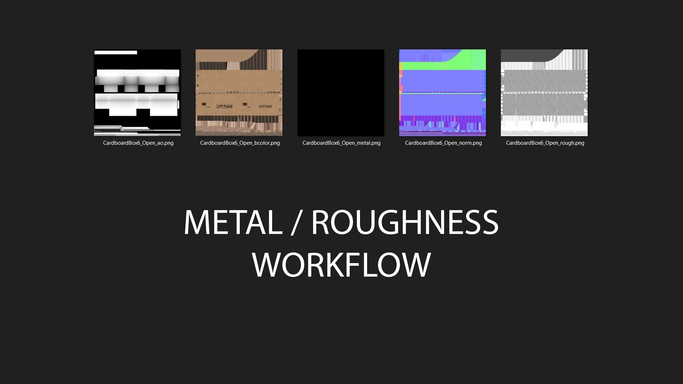
Task: Click the CardboardBox6_Open_bcolor.png file name
Action: (240, 143)
